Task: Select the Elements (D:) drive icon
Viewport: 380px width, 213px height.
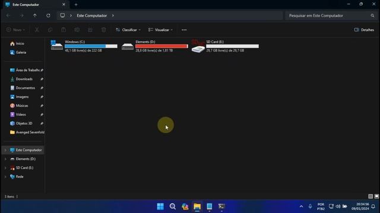Action: (128, 46)
